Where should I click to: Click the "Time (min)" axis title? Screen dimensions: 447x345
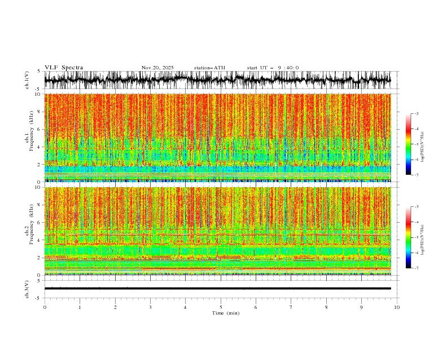tap(226, 313)
